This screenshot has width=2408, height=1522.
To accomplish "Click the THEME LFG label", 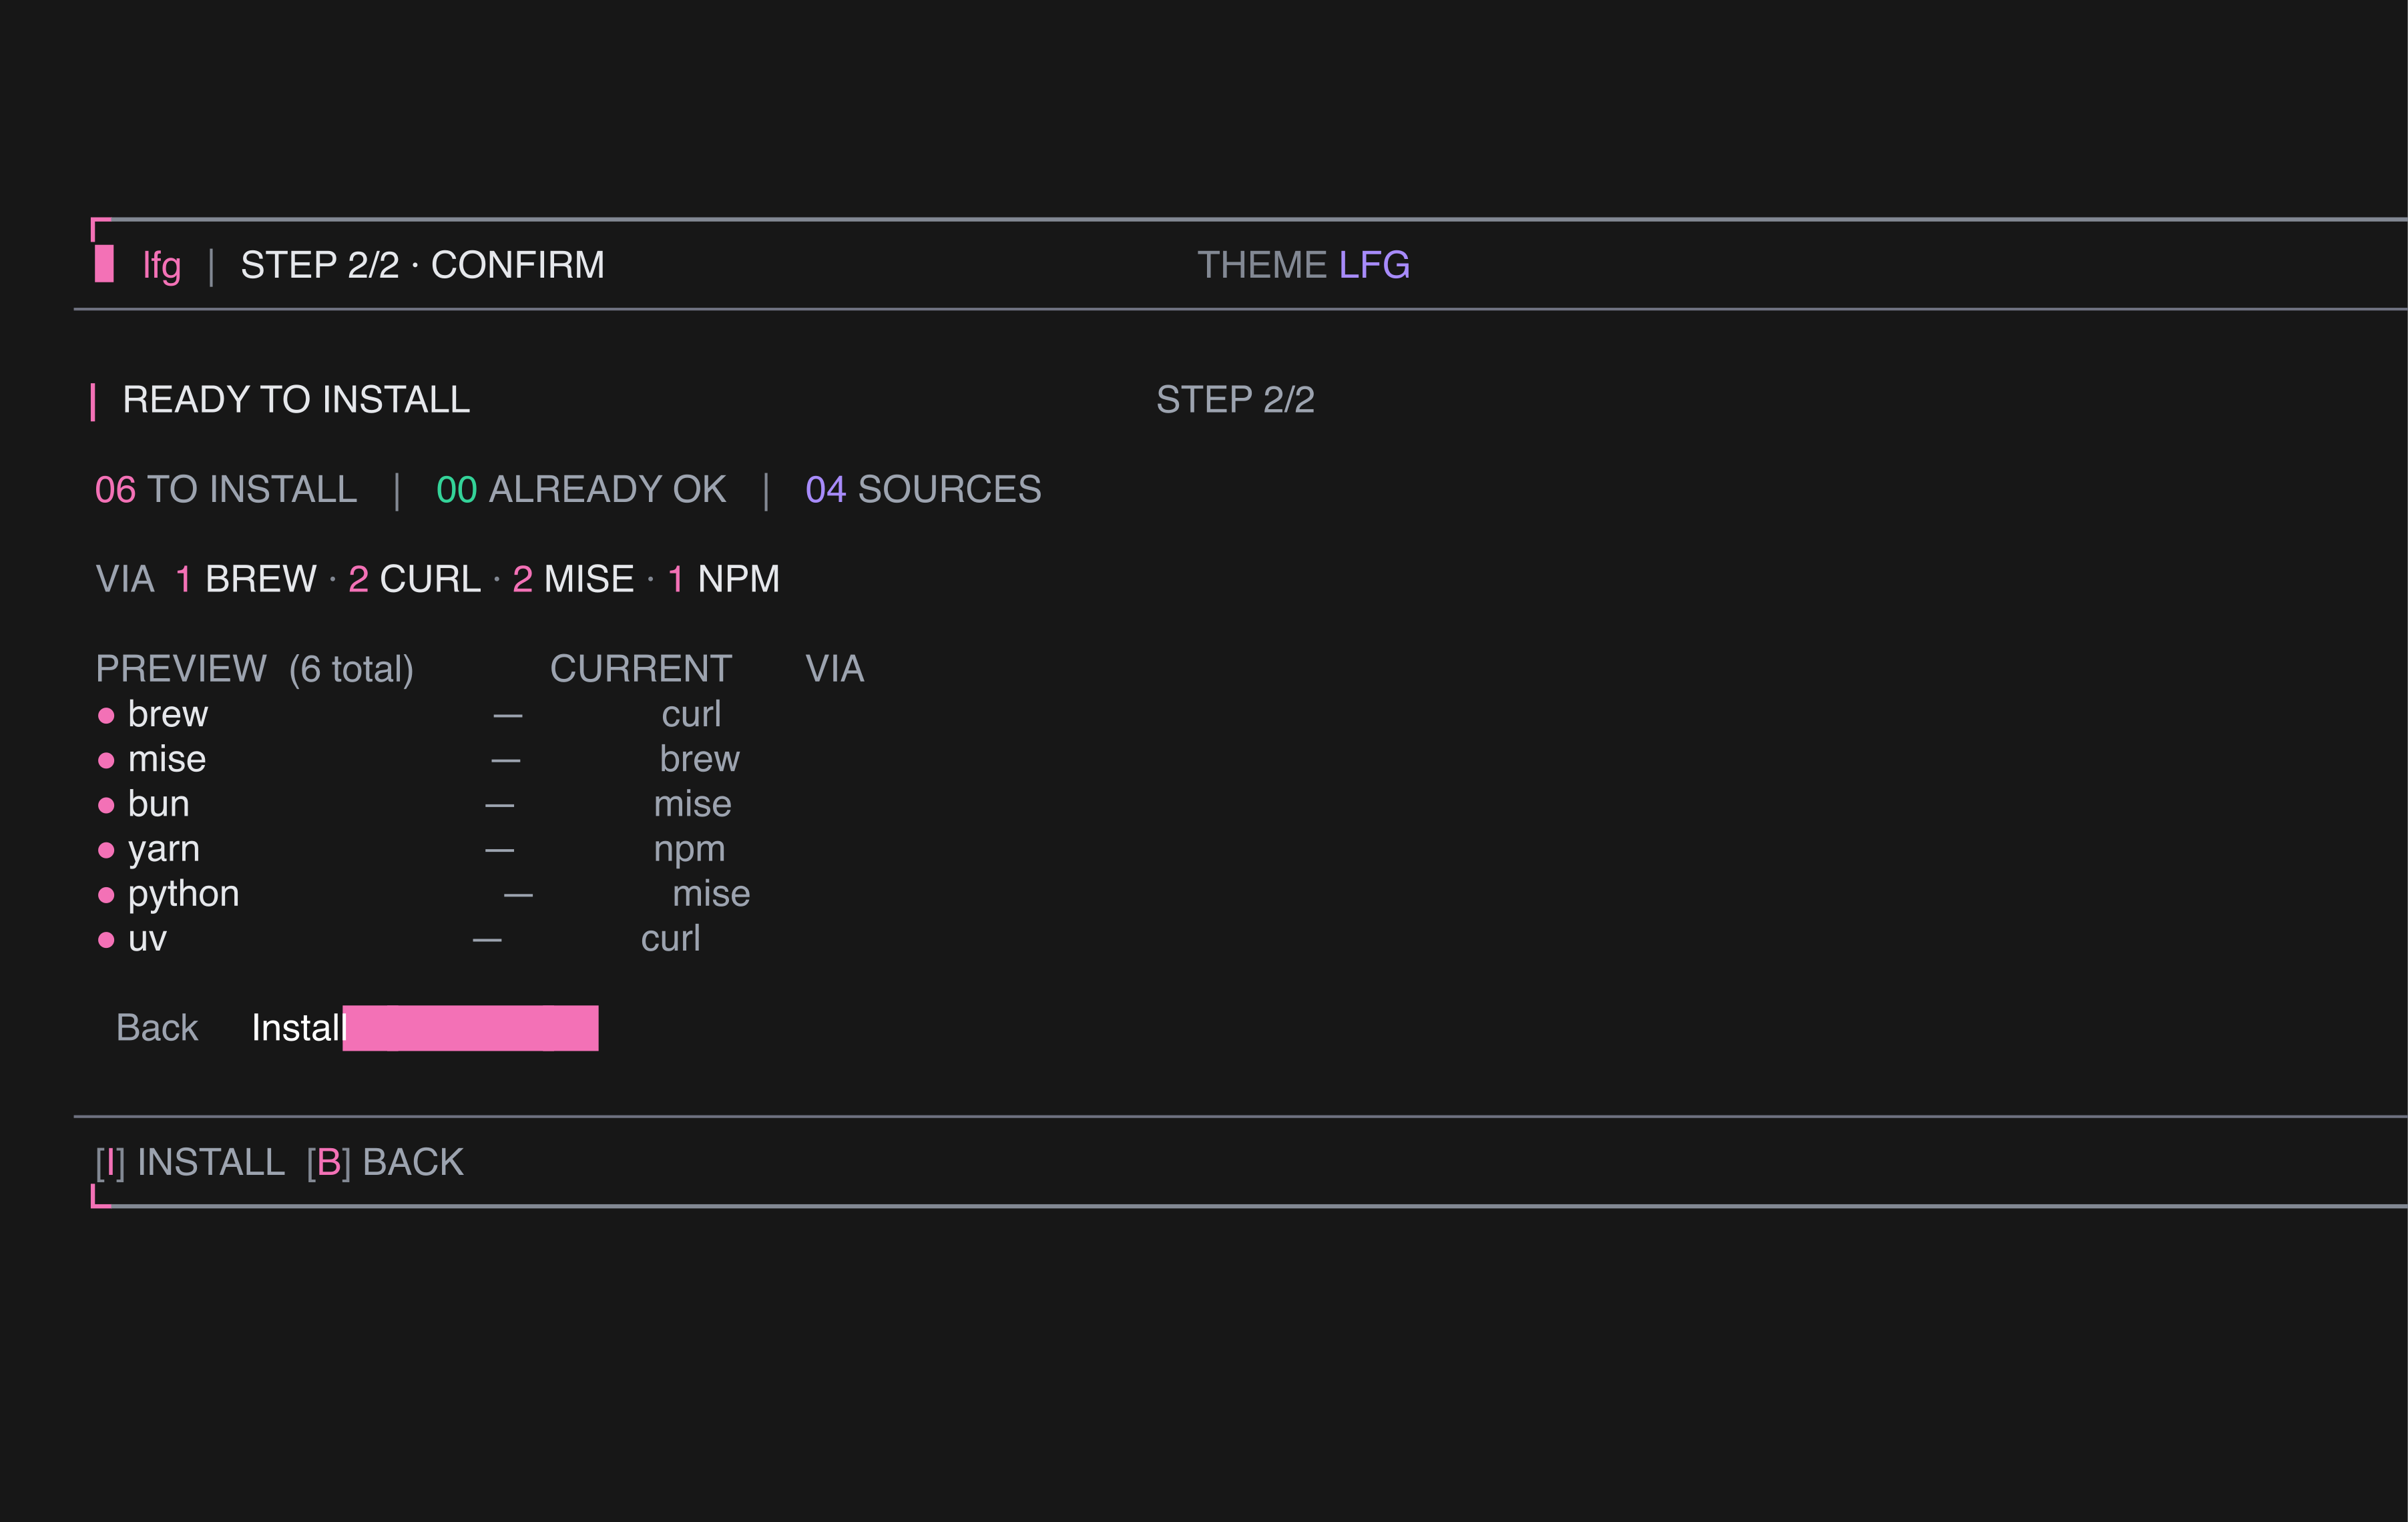I will 1303,265.
